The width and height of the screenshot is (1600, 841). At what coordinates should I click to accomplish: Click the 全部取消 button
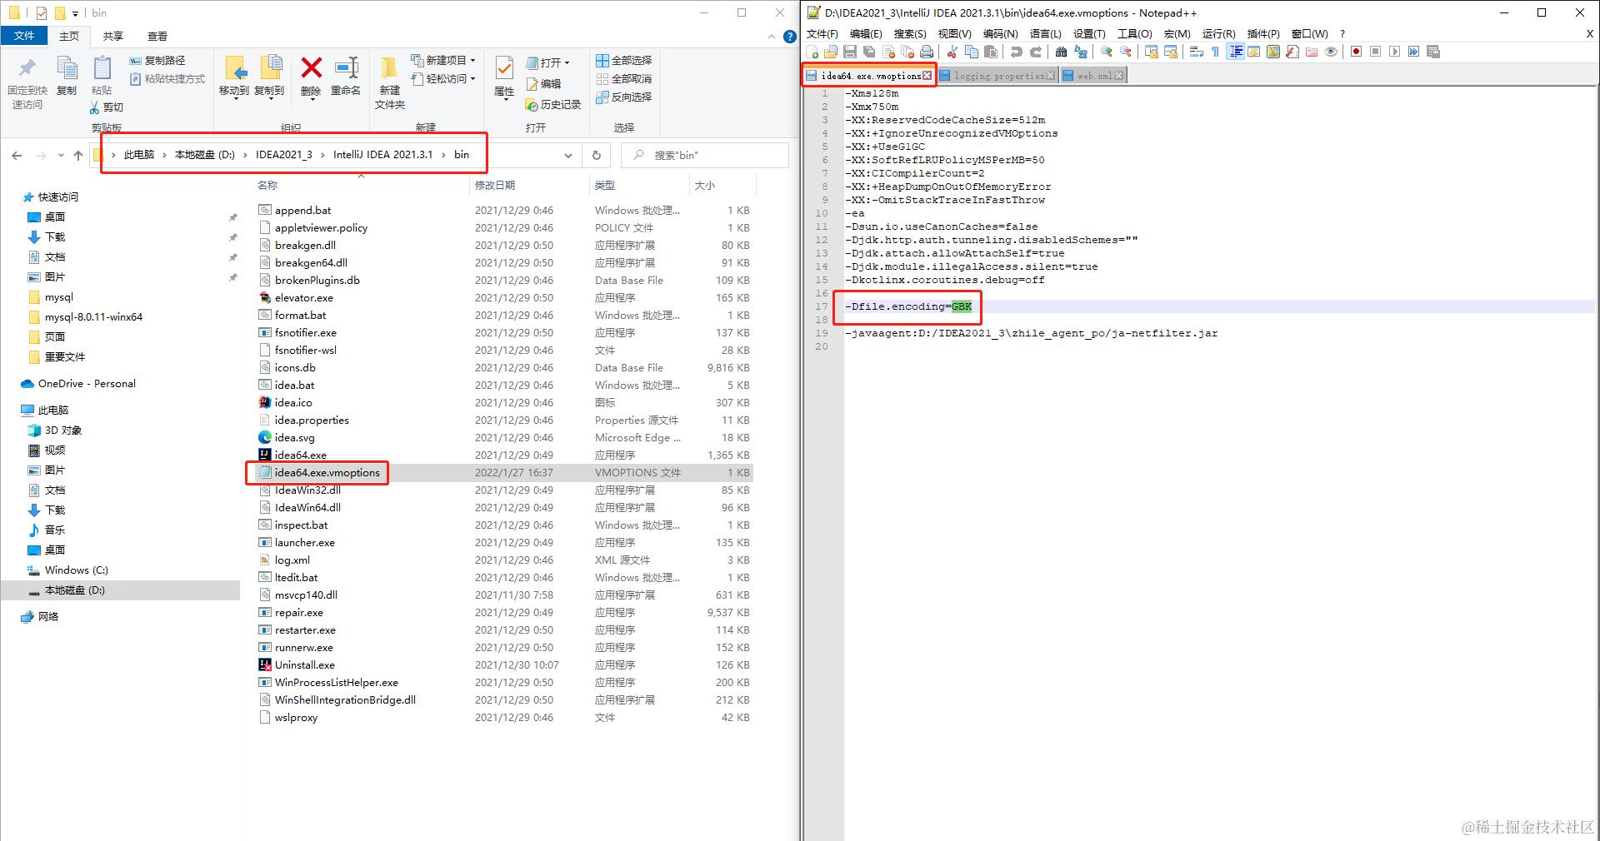624,79
